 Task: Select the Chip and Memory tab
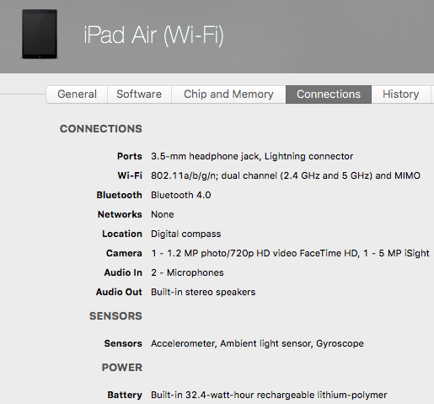(x=228, y=94)
